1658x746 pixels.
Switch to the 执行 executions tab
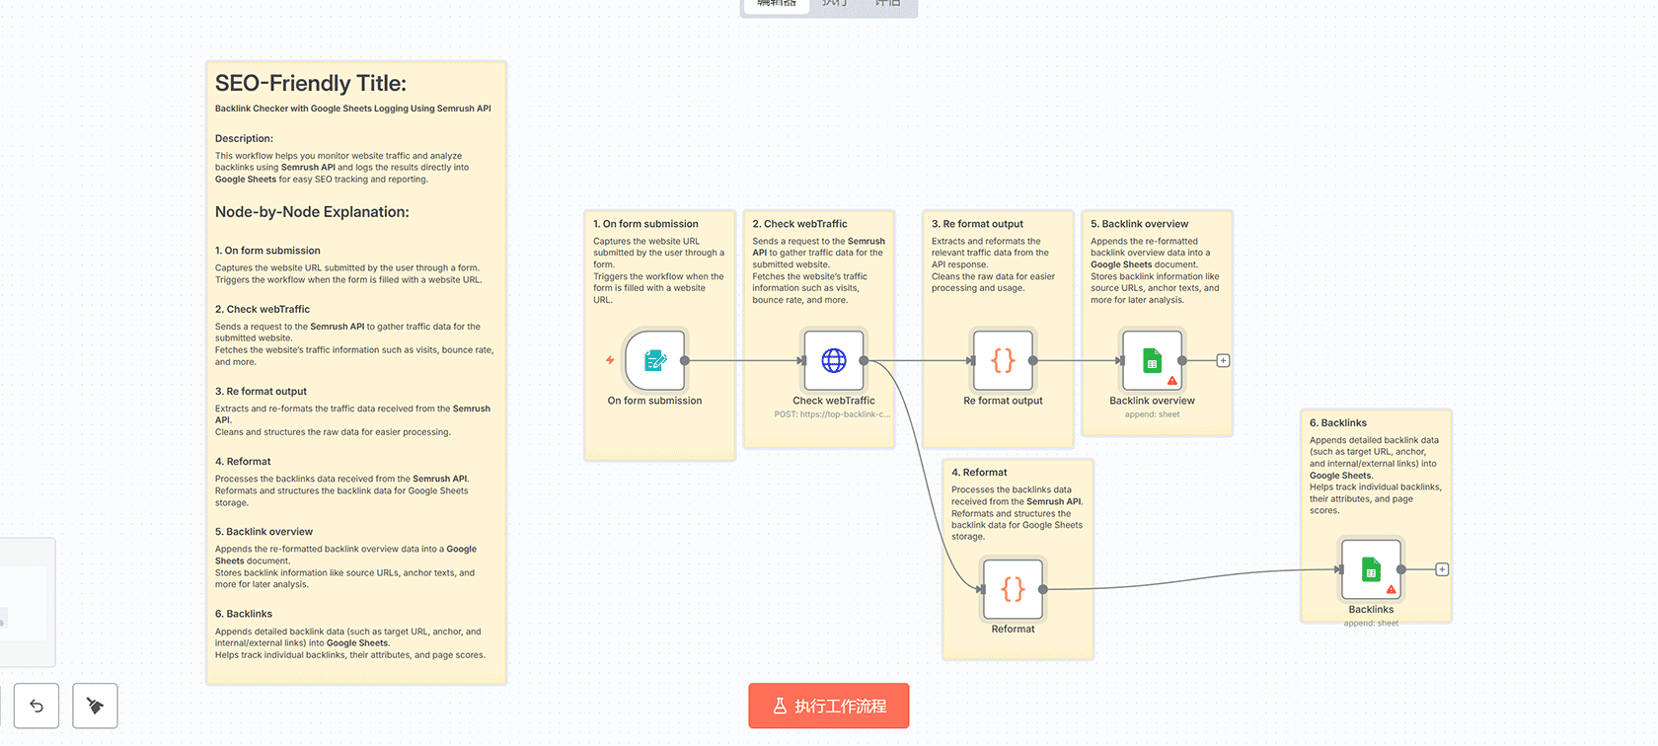coord(835,4)
